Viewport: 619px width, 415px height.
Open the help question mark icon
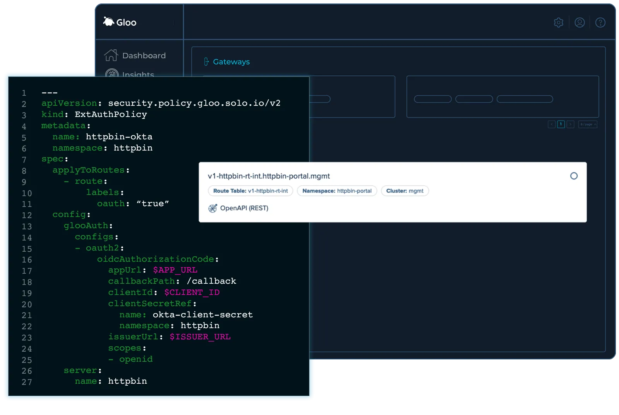(600, 22)
